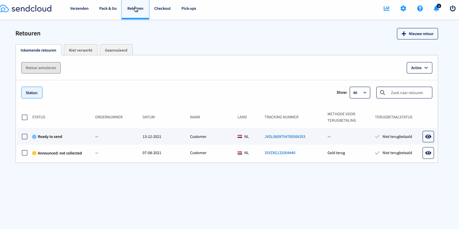Click the ORDERNUMMER column header
Image resolution: width=459 pixels, height=229 pixels.
tap(109, 117)
